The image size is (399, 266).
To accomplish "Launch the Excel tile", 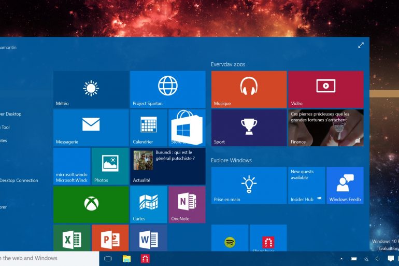I will point(72,239).
